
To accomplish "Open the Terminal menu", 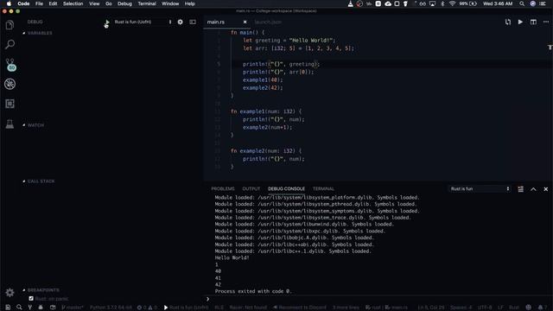I will coord(147,3).
